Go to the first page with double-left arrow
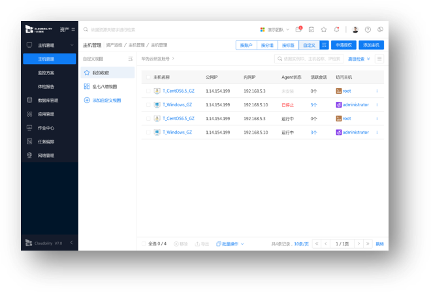Screen dimensions: 431x293 tap(317, 243)
